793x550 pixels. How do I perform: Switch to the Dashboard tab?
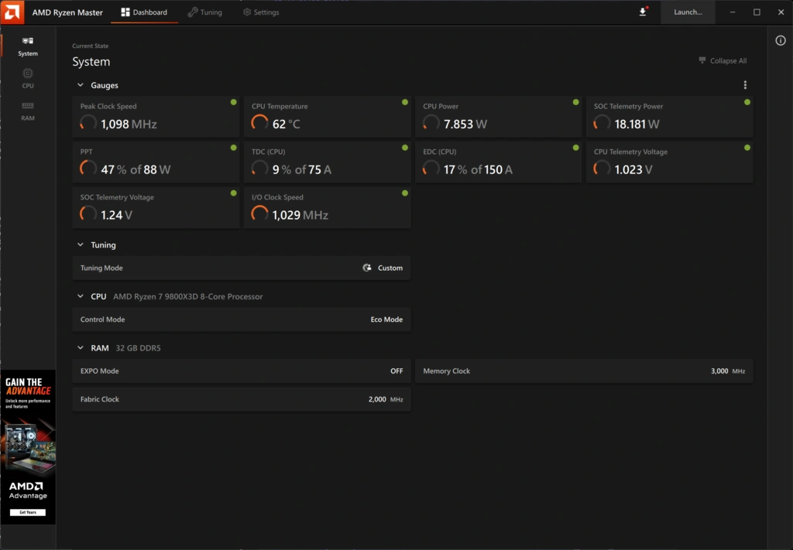pos(144,12)
